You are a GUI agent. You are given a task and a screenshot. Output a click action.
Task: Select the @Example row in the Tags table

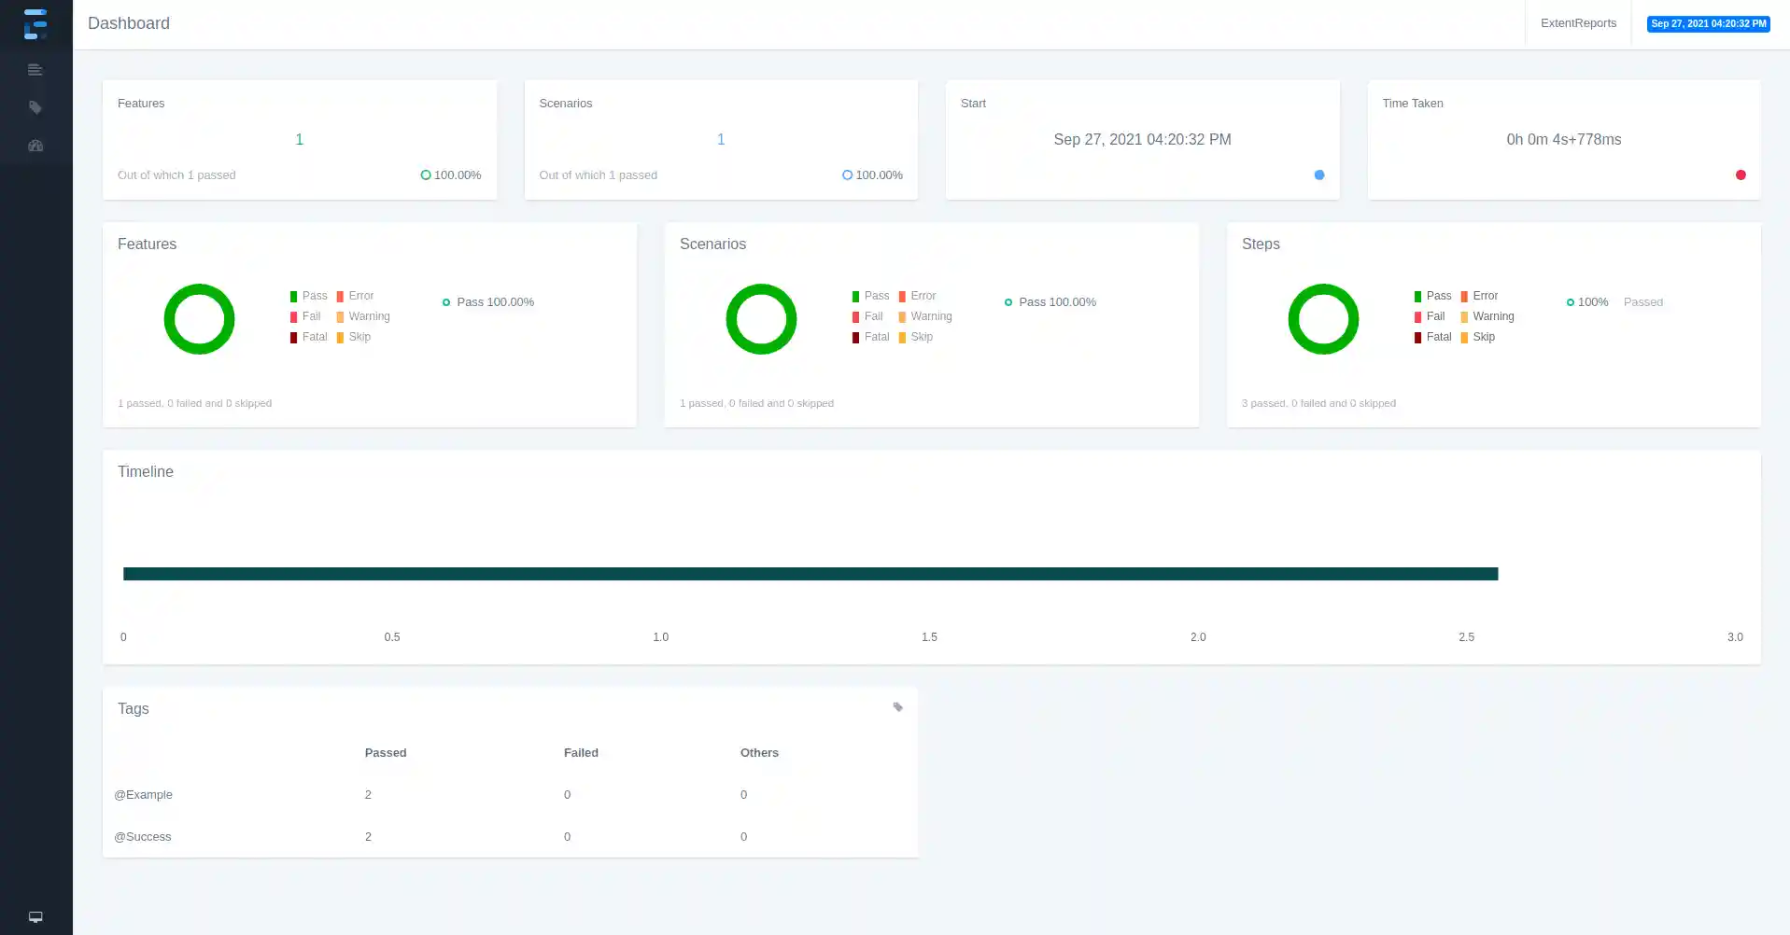click(x=143, y=794)
